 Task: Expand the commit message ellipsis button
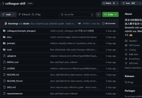tap(79, 23)
